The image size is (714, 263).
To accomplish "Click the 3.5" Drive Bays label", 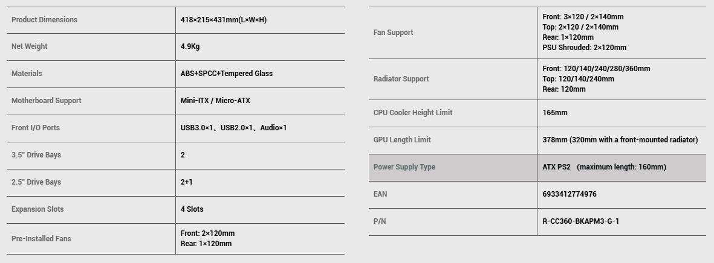I will (36, 155).
